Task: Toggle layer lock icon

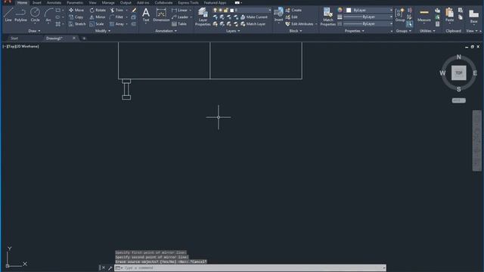Action: (x=226, y=10)
